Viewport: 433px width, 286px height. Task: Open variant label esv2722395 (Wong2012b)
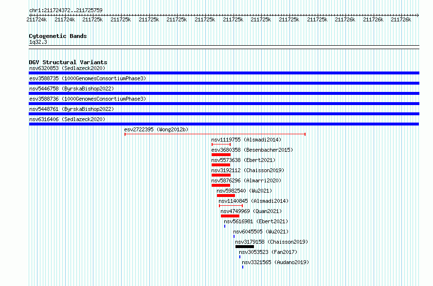click(156, 129)
